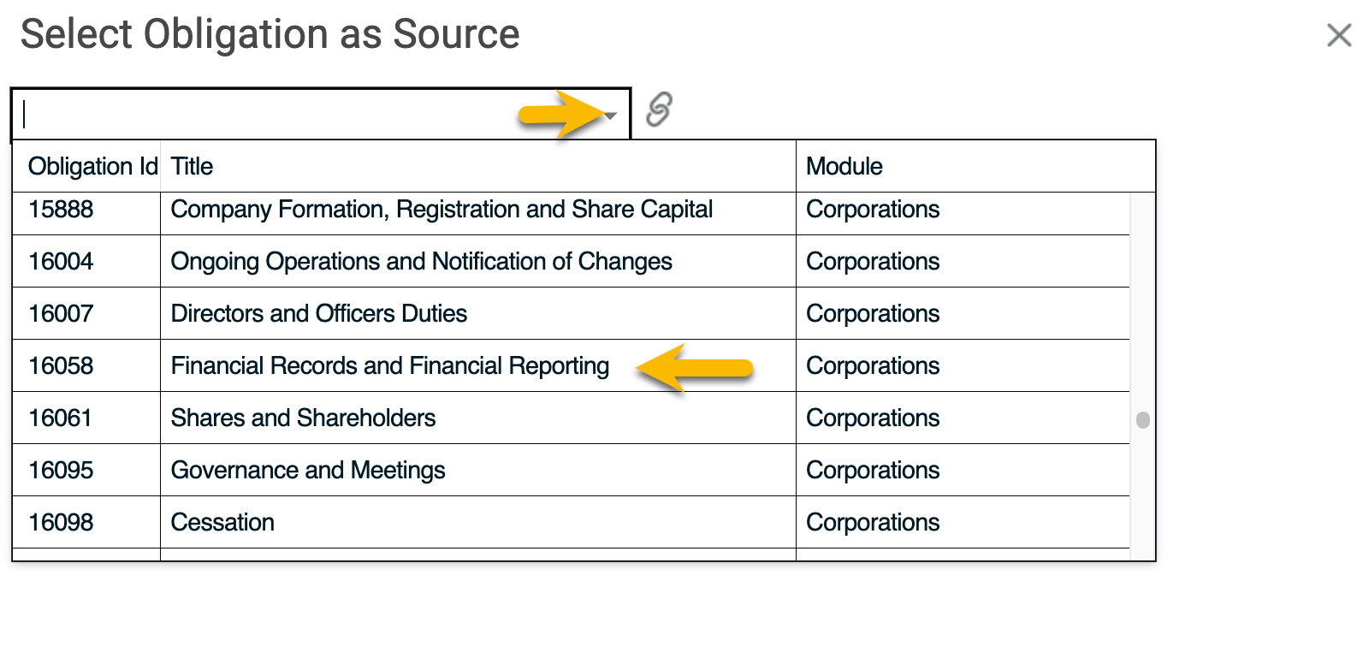
Task: Choose Ongoing Operations and Notification of Changes
Action: (x=571, y=261)
